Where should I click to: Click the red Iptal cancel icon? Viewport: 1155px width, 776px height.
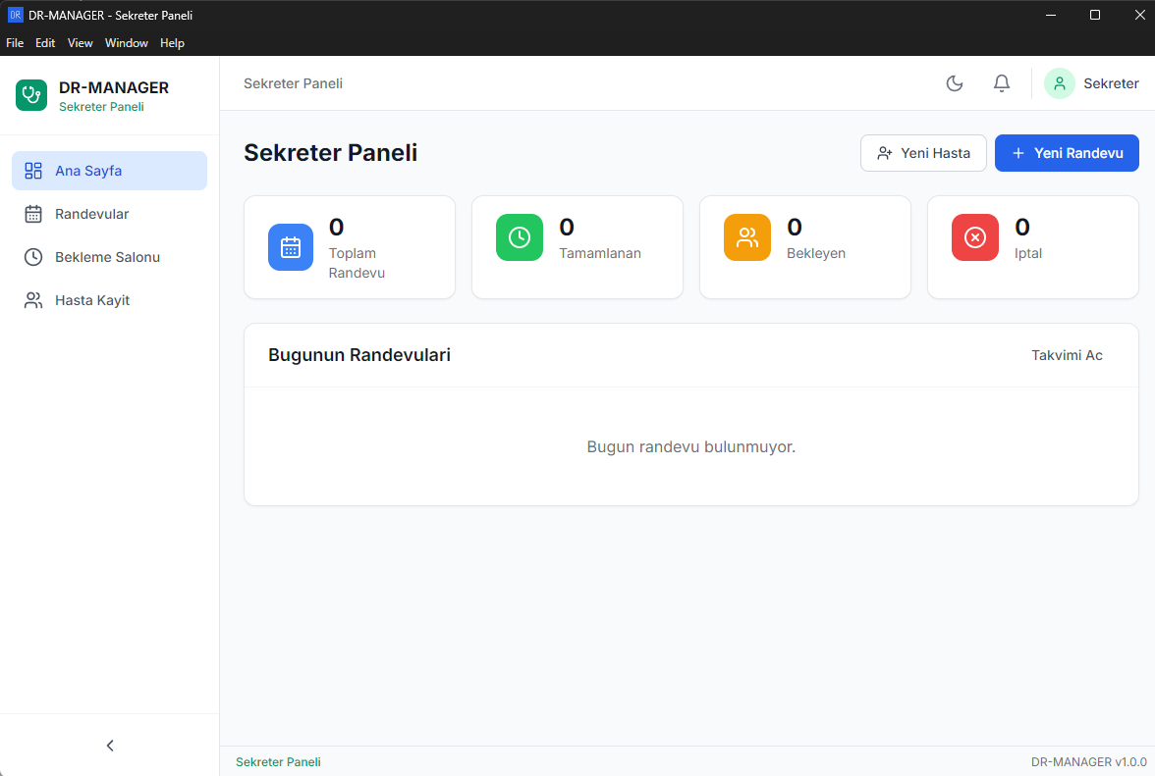[974, 237]
